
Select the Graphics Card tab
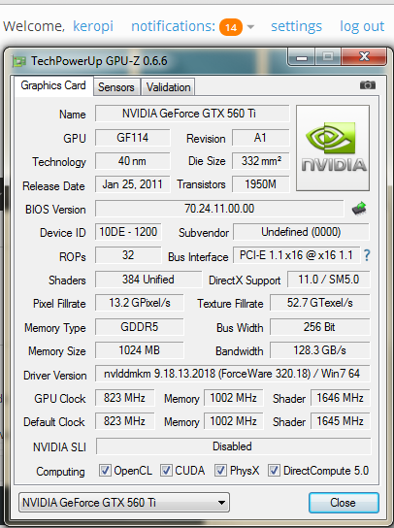point(53,85)
